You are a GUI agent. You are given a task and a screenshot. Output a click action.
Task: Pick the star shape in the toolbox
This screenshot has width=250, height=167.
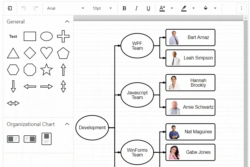(47, 70)
